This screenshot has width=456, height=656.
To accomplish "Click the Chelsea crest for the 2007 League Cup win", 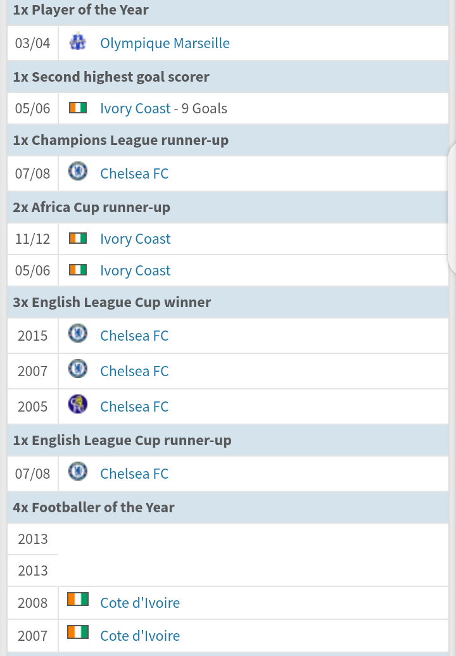I will tap(78, 369).
